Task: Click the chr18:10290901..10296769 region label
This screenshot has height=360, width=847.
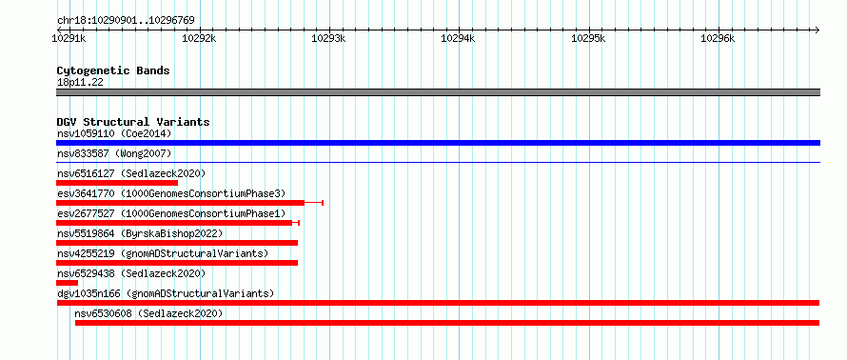Action: click(x=126, y=21)
